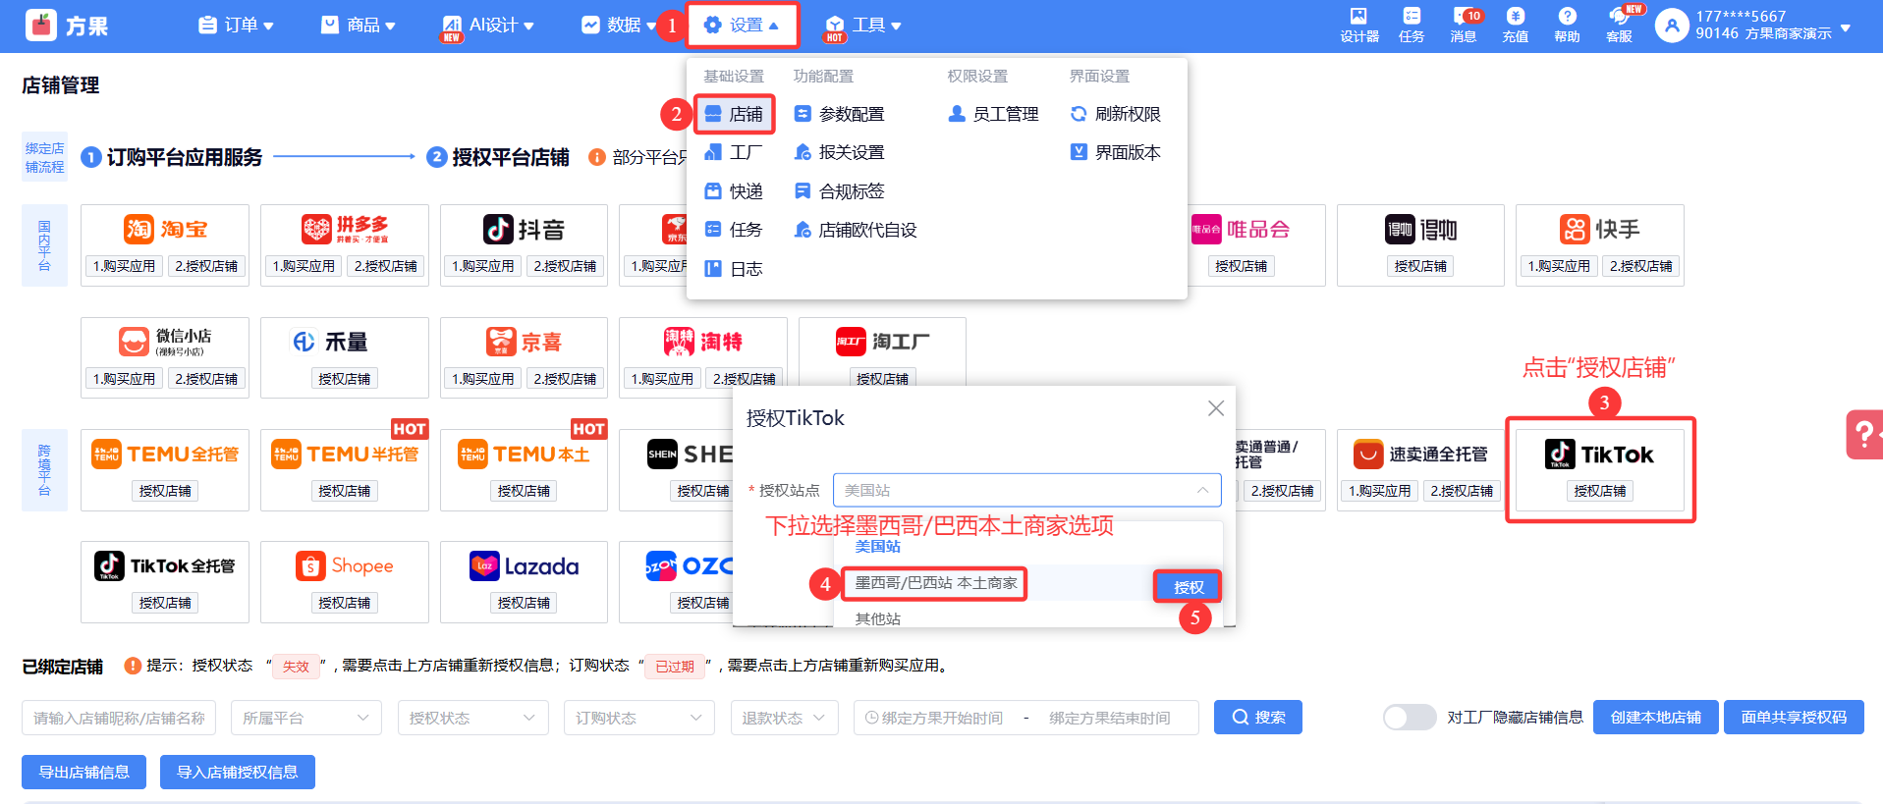The image size is (1883, 804).
Task: Select 店铺 in the settings menu
Action: click(x=735, y=114)
